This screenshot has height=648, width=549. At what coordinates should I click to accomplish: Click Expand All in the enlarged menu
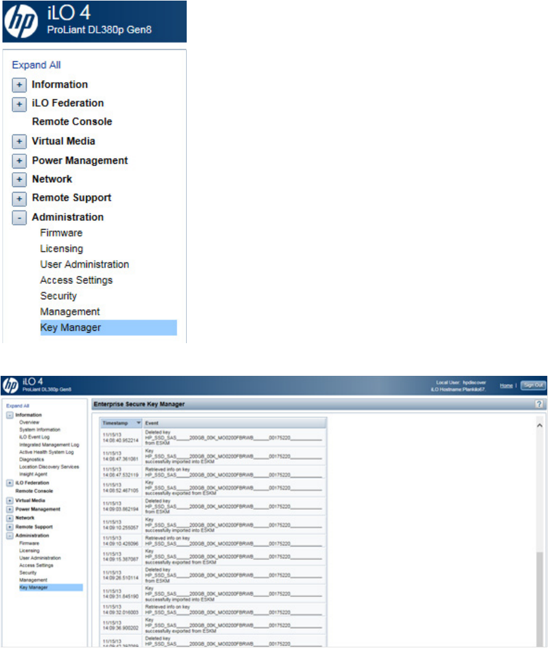click(36, 65)
